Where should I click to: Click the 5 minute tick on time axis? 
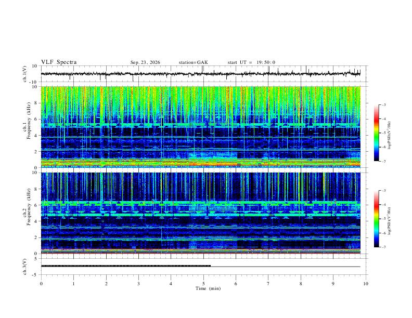pyautogui.click(x=203, y=284)
